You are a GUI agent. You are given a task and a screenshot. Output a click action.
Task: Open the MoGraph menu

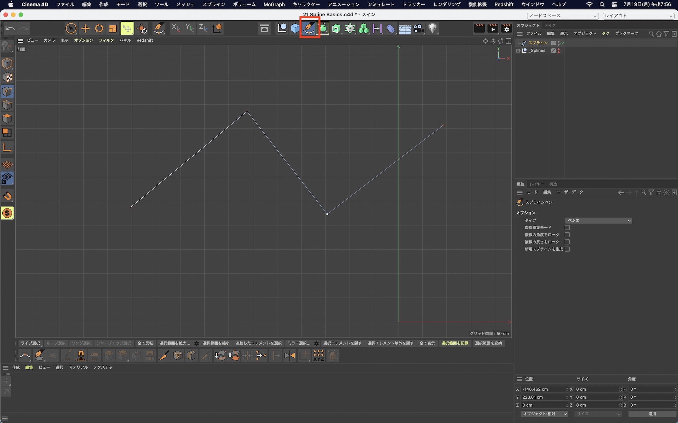pyautogui.click(x=274, y=4)
